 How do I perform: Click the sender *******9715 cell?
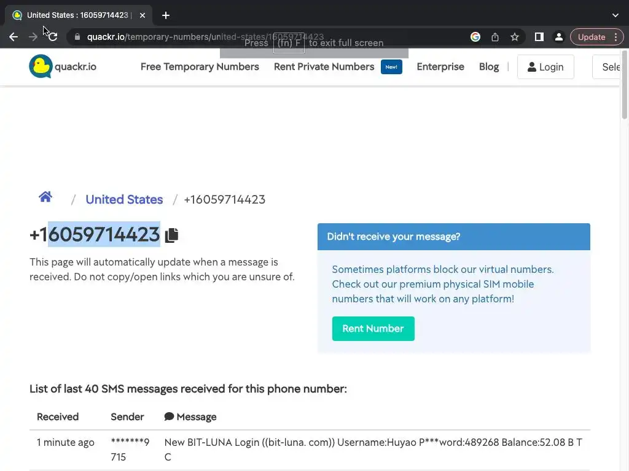click(x=130, y=450)
